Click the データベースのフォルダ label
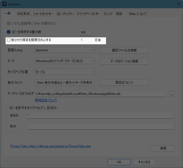This screenshot has height=168, width=183. (x=21, y=93)
